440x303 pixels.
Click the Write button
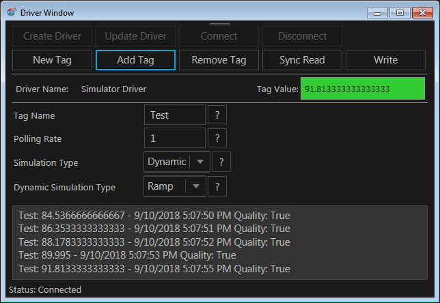[385, 60]
